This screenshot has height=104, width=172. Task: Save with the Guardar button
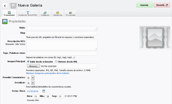coord(144,5)
